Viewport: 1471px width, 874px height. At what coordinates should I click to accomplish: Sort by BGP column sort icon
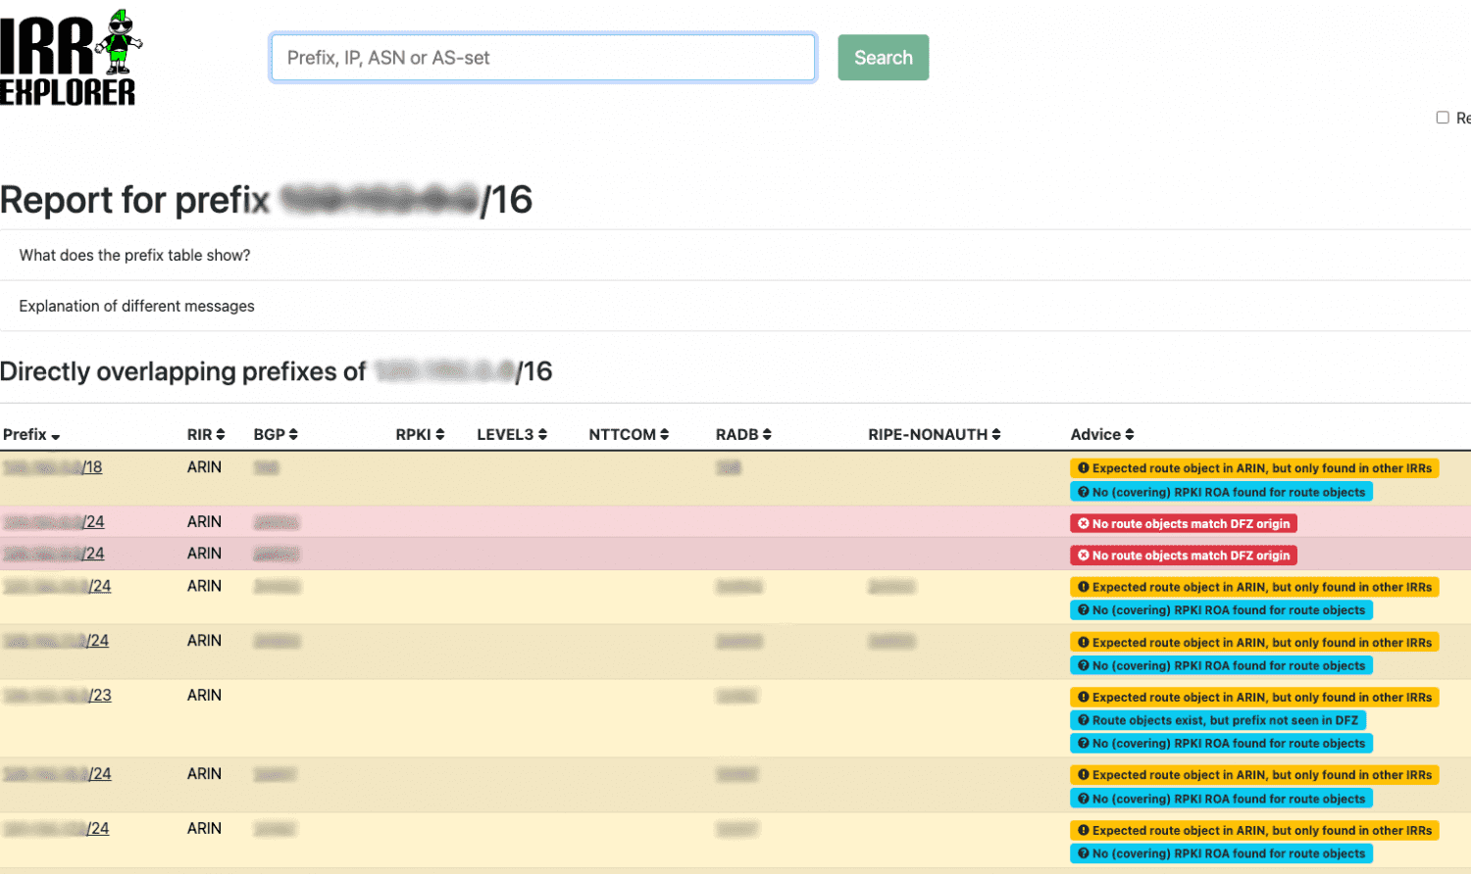293,434
